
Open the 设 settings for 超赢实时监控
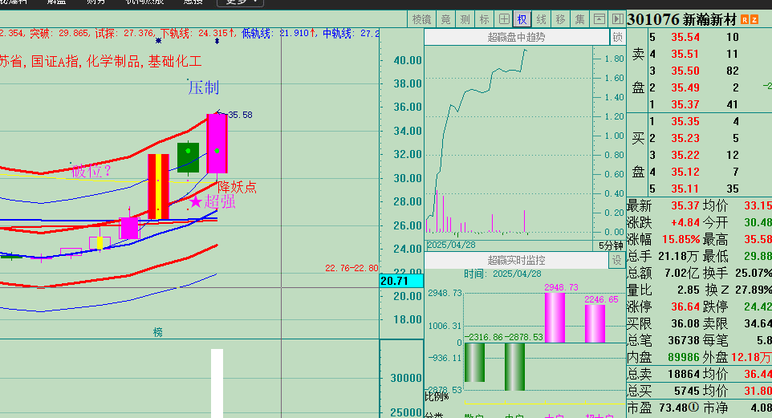(x=617, y=260)
